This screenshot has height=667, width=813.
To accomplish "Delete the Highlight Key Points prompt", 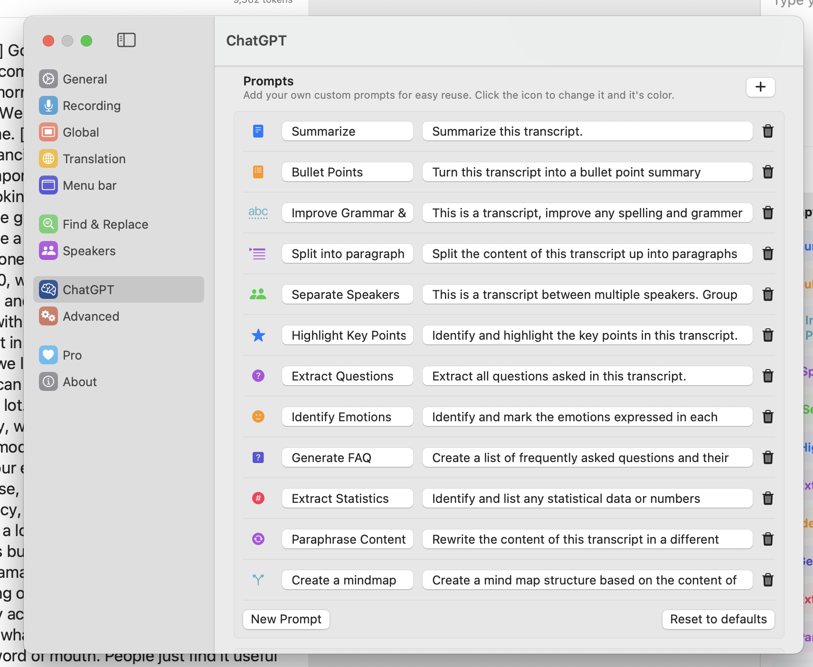I will (x=768, y=335).
